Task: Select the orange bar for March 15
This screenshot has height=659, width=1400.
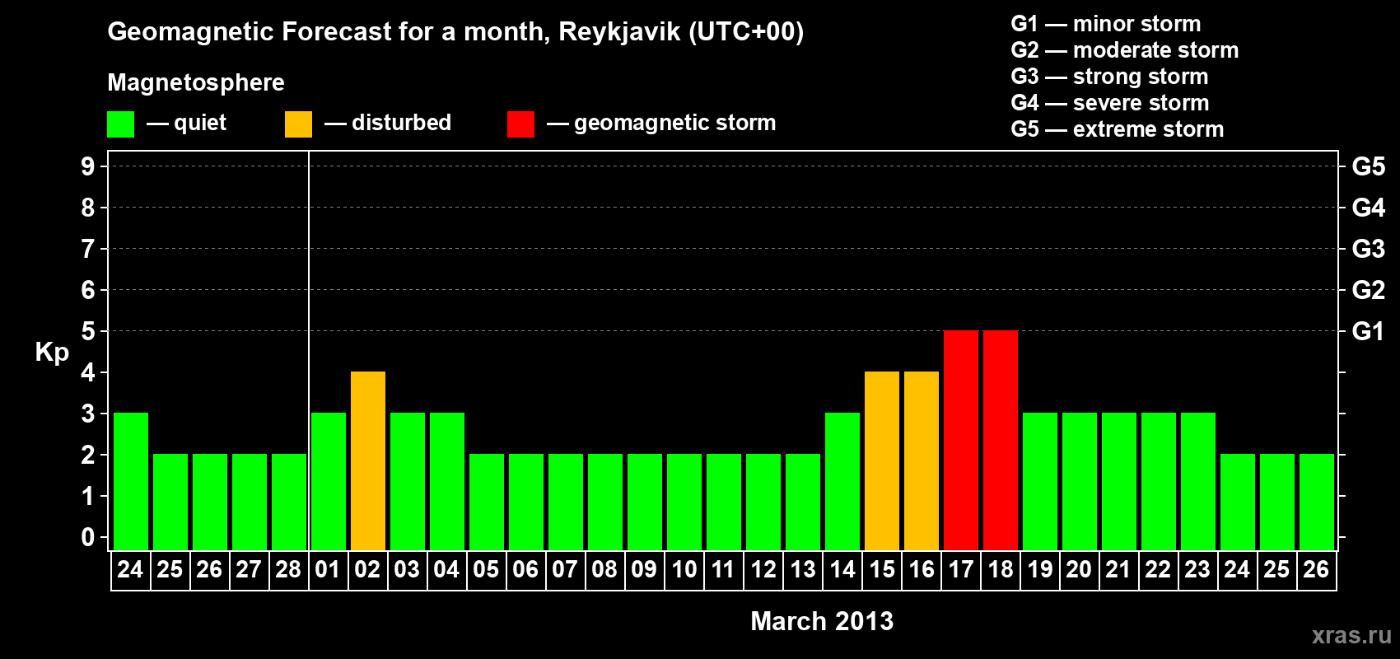Action: click(882, 460)
